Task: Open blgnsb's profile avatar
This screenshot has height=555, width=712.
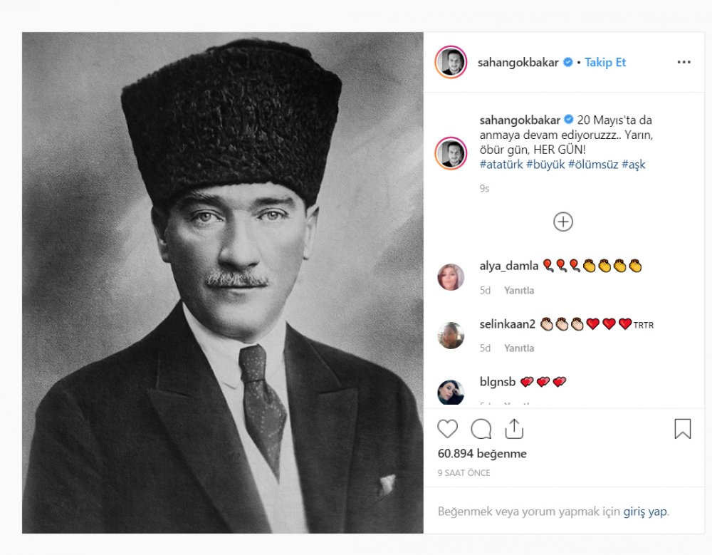Action: click(451, 392)
